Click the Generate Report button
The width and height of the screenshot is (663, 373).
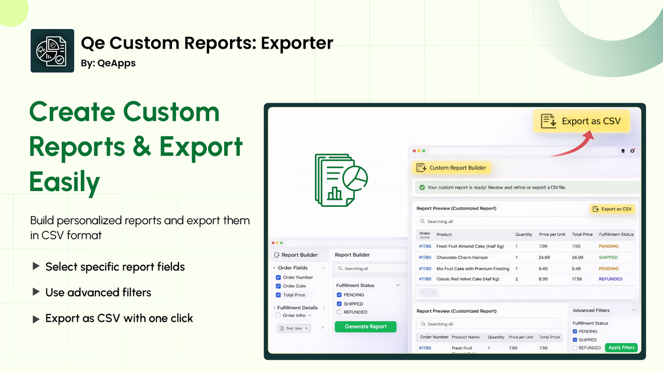(x=366, y=326)
